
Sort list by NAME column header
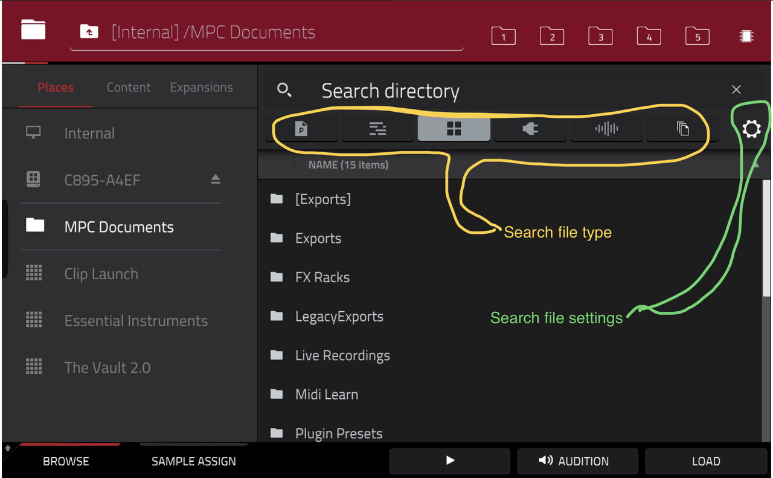point(348,164)
